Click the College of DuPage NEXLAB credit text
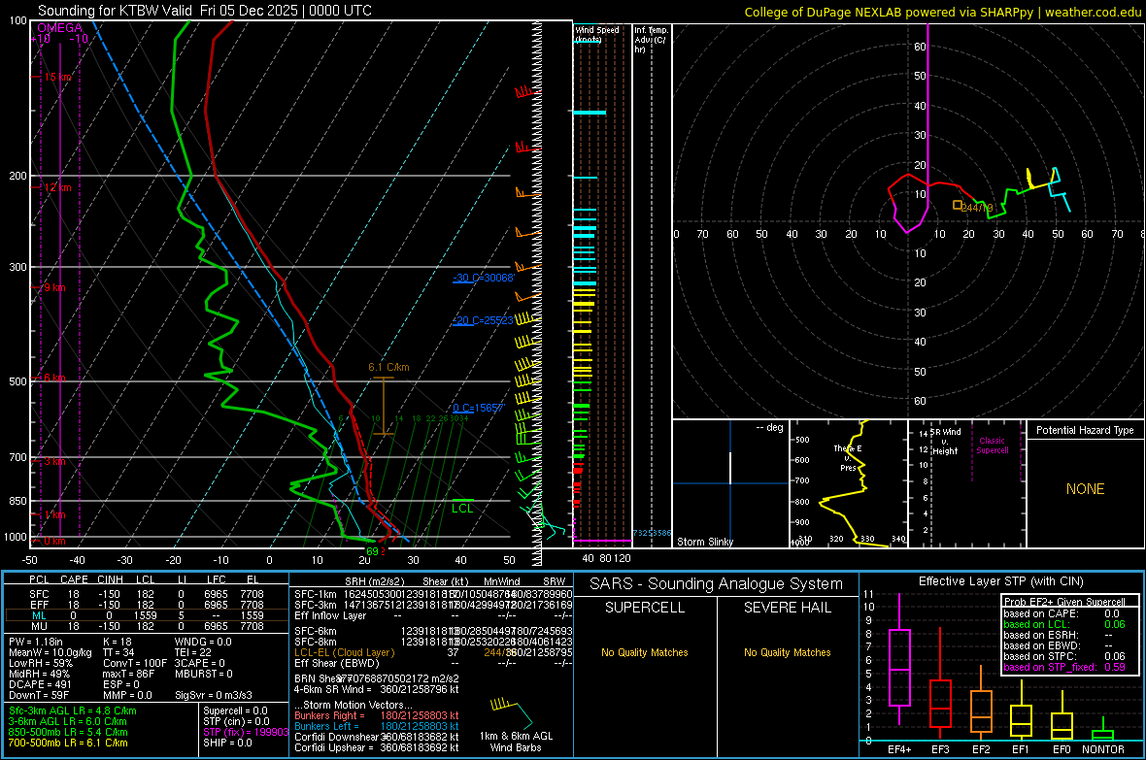Image resolution: width=1146 pixels, height=760 pixels. [943, 12]
